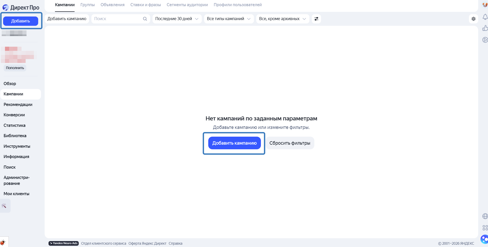This screenshot has height=247, width=488.
Task: Click the magnifier in the search field
Action: [145, 19]
